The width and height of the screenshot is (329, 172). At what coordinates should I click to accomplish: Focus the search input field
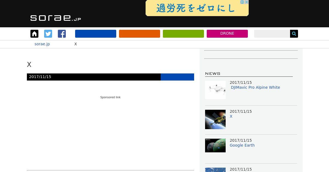272,34
